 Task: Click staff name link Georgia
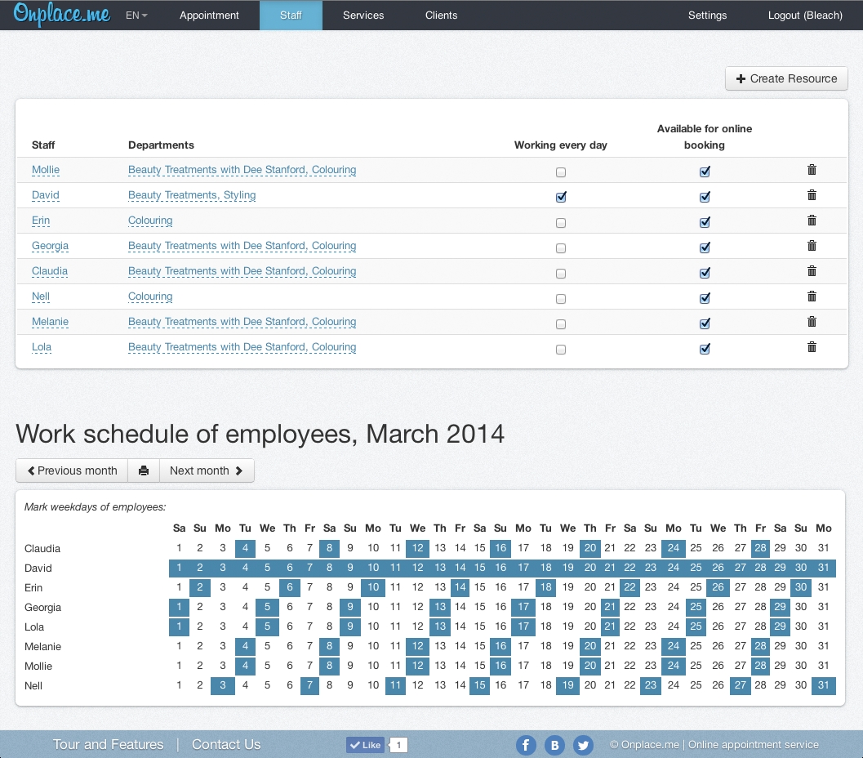[x=50, y=246]
